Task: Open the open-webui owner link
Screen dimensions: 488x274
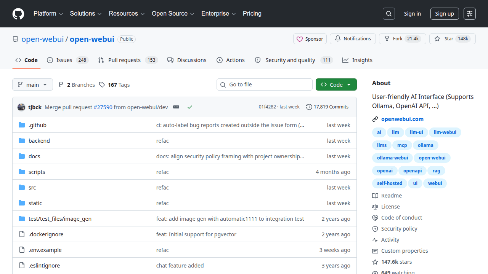Action: pos(43,39)
